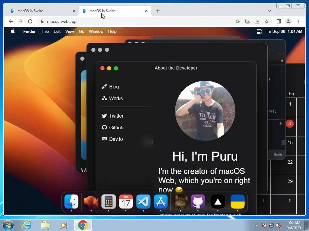Screen dimensions: 309x231
Task: Open the Vercel triangle dock icon
Action: pyautogui.click(x=218, y=202)
